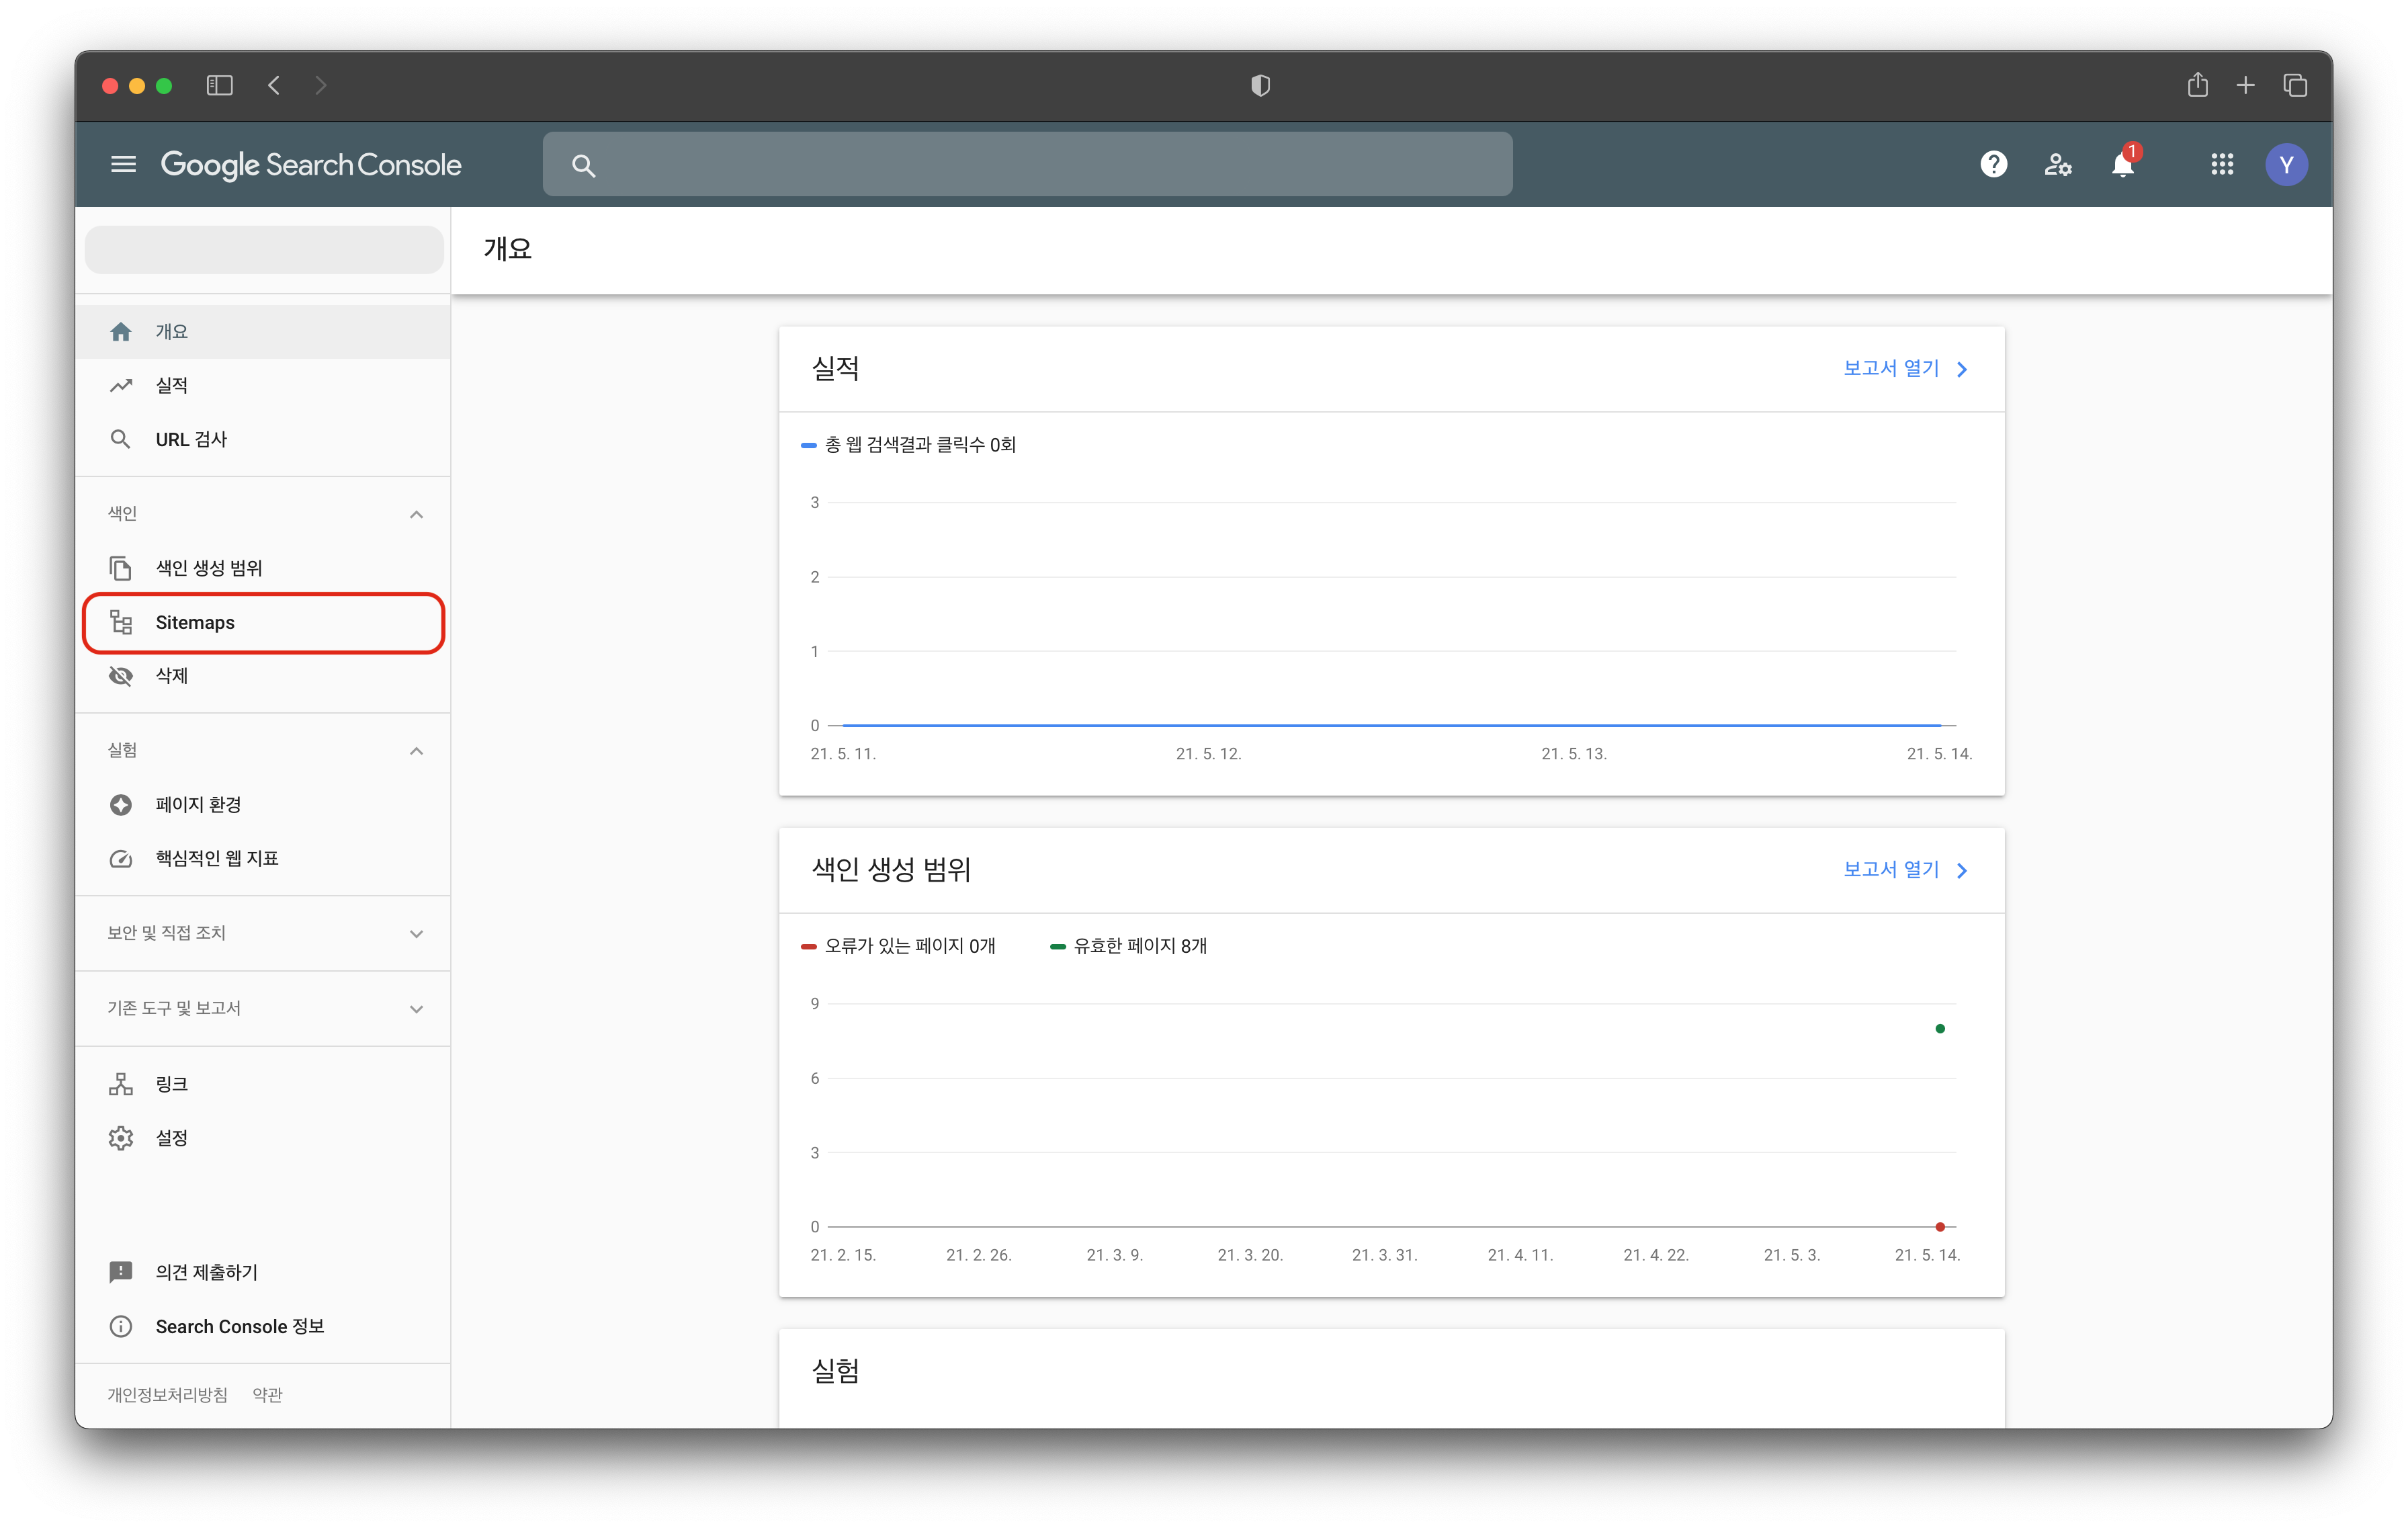Open 보고서 열기 in the 실적 card
The image size is (2408, 1528).
1905,369
